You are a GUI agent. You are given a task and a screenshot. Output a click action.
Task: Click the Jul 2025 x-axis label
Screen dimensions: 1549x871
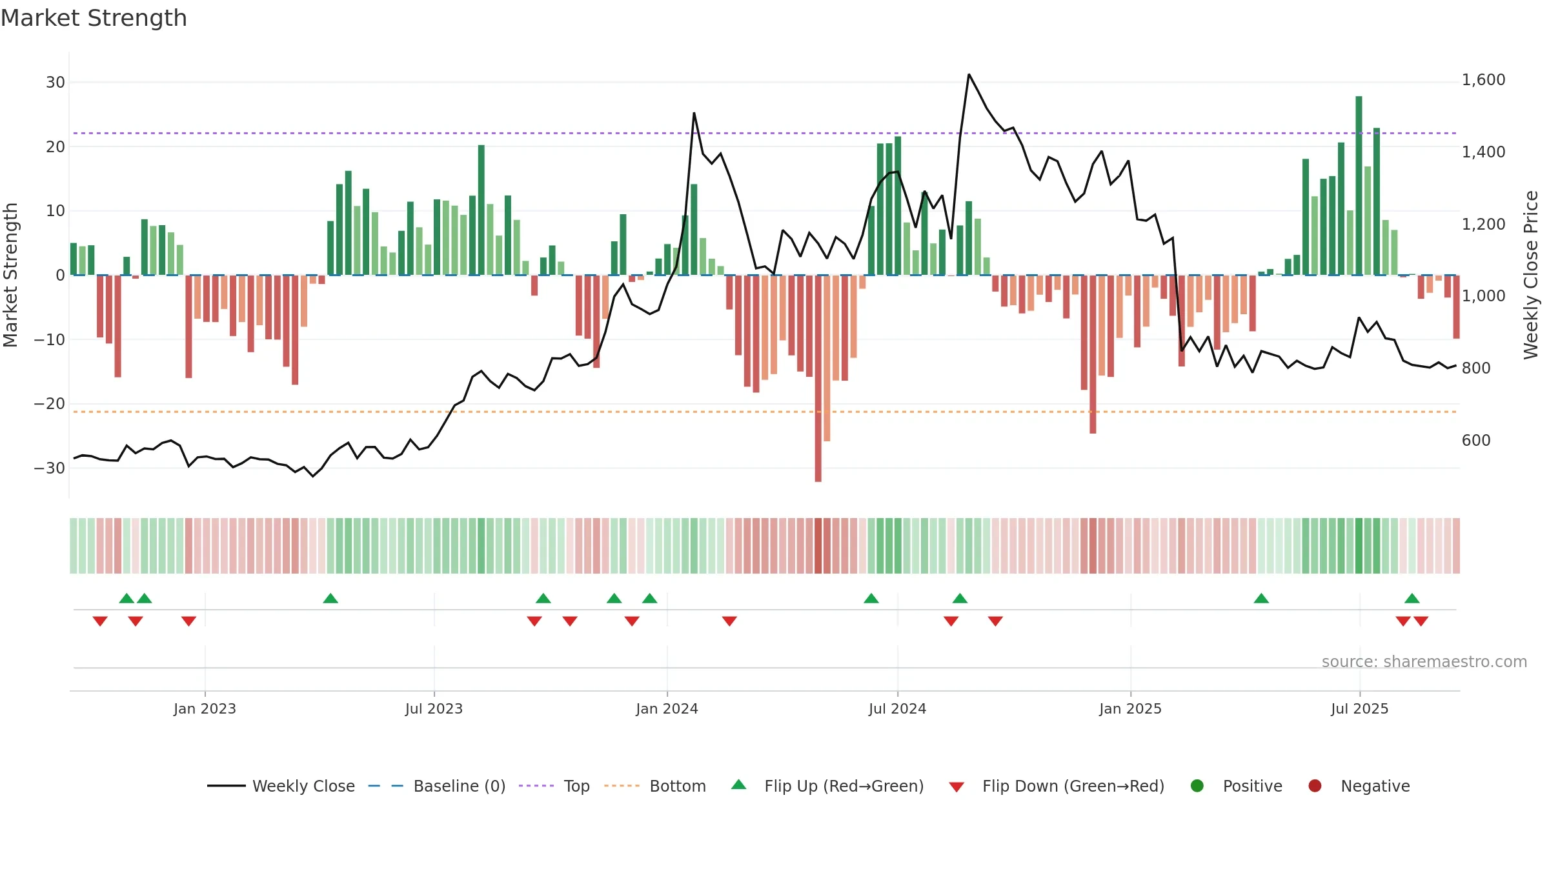[1359, 709]
